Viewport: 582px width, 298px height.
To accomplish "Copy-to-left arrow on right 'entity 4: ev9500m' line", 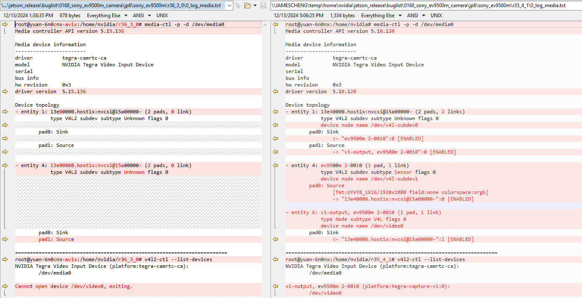I will click(275, 165).
